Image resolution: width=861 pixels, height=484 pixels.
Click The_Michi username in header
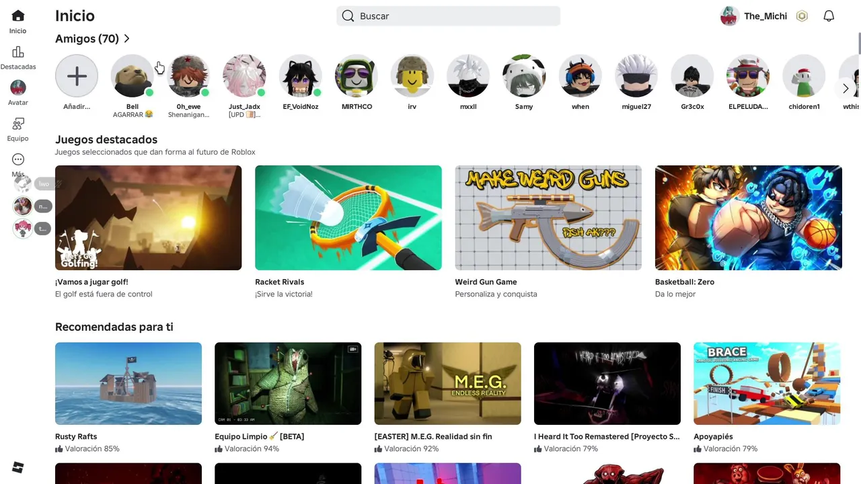tap(765, 16)
